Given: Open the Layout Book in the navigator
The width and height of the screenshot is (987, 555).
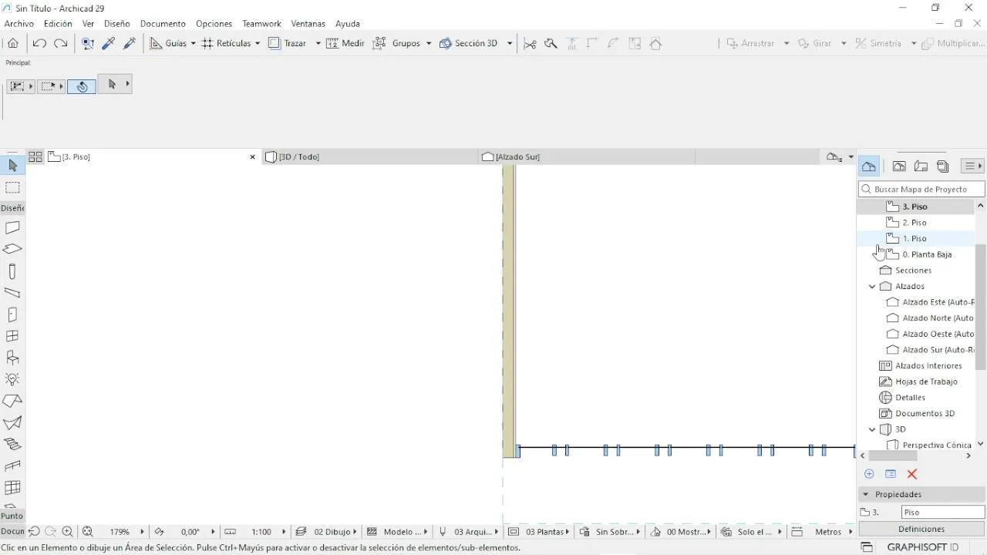Looking at the screenshot, I should pyautogui.click(x=921, y=166).
